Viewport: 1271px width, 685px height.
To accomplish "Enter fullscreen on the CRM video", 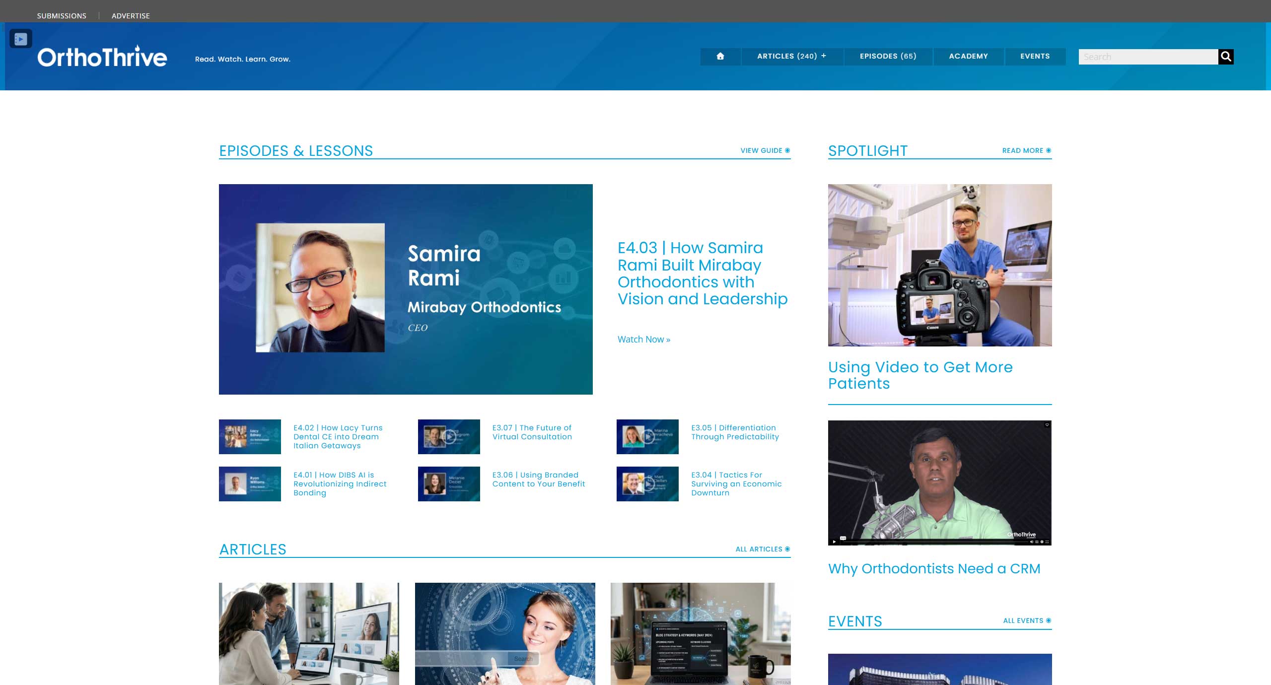I will coord(1047,542).
